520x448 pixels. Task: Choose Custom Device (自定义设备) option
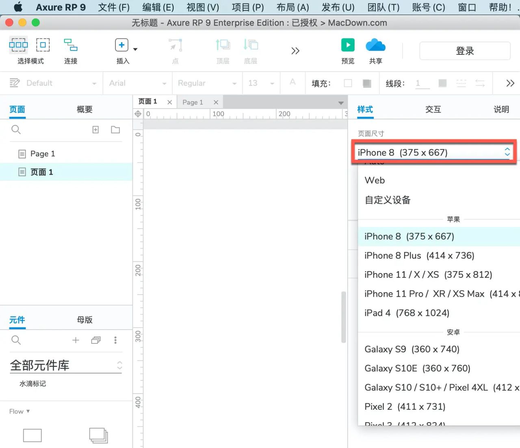tap(439, 200)
